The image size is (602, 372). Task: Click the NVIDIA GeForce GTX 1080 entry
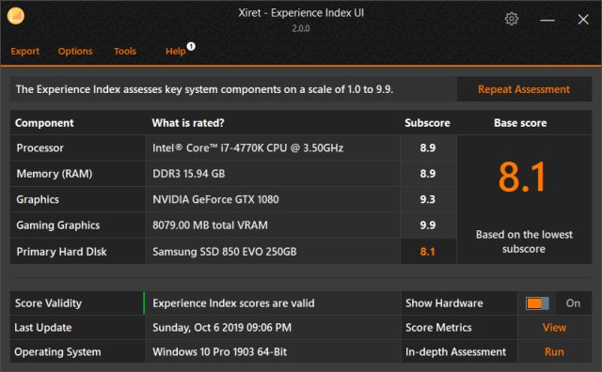pyautogui.click(x=215, y=199)
